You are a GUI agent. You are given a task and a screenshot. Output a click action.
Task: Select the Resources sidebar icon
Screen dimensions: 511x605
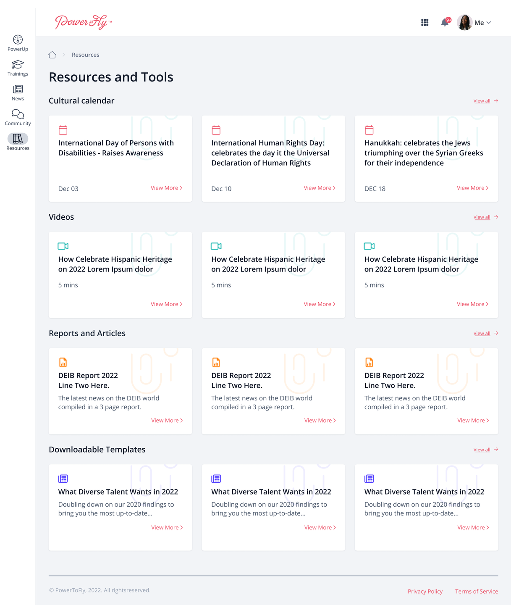(18, 139)
